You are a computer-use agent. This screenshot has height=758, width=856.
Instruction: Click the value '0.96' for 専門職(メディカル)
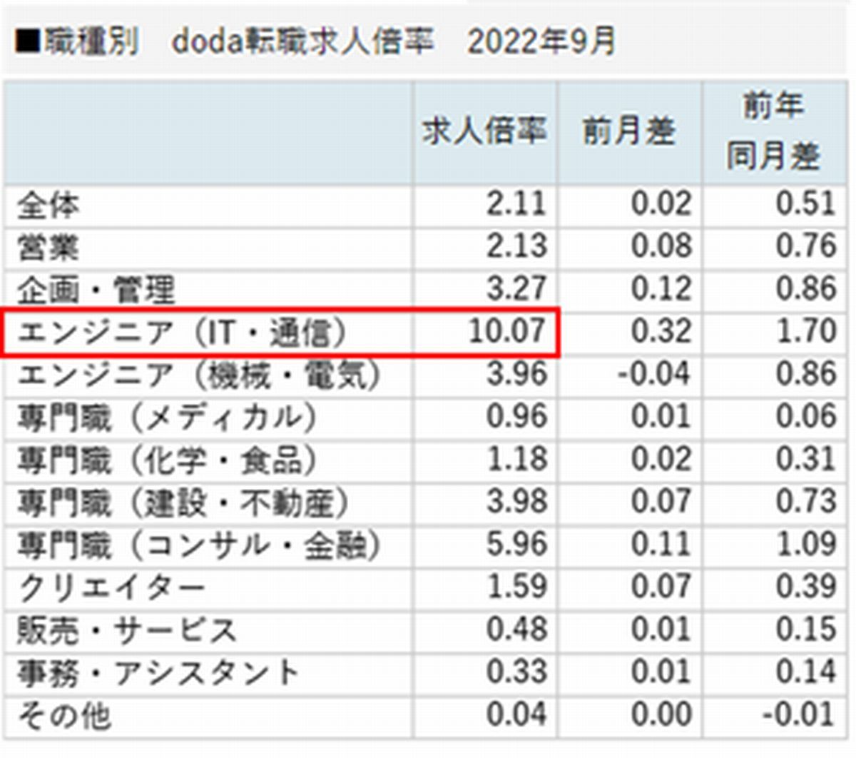click(517, 416)
